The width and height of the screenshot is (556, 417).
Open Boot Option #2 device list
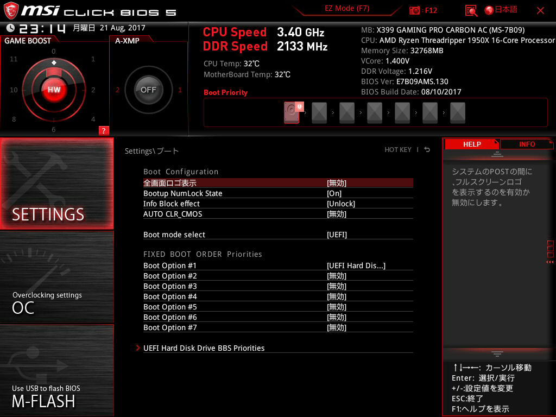point(278,276)
